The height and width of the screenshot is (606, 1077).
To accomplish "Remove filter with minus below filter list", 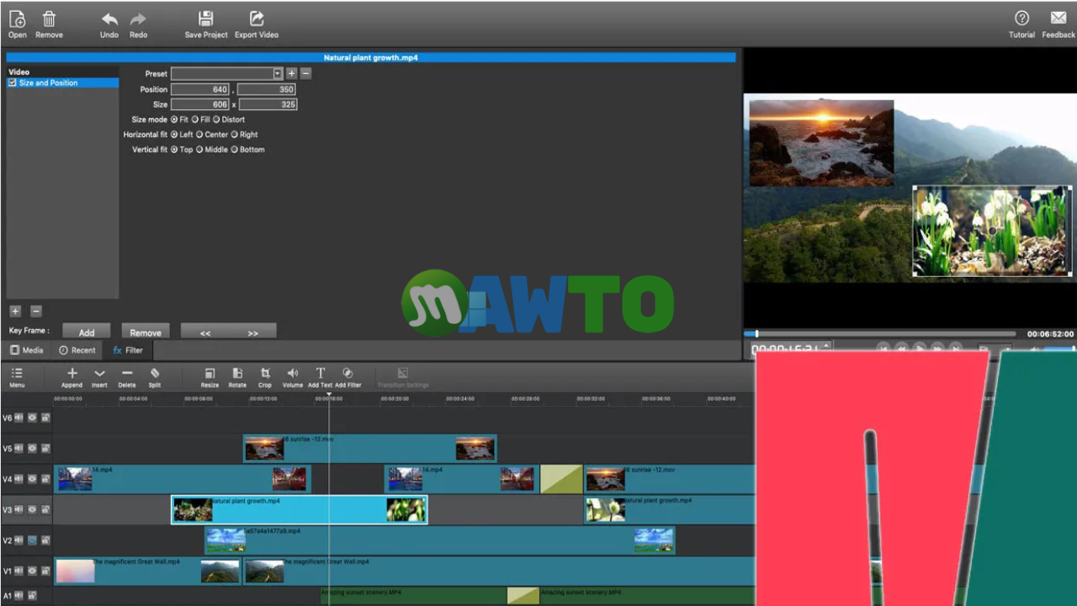I will pyautogui.click(x=35, y=311).
